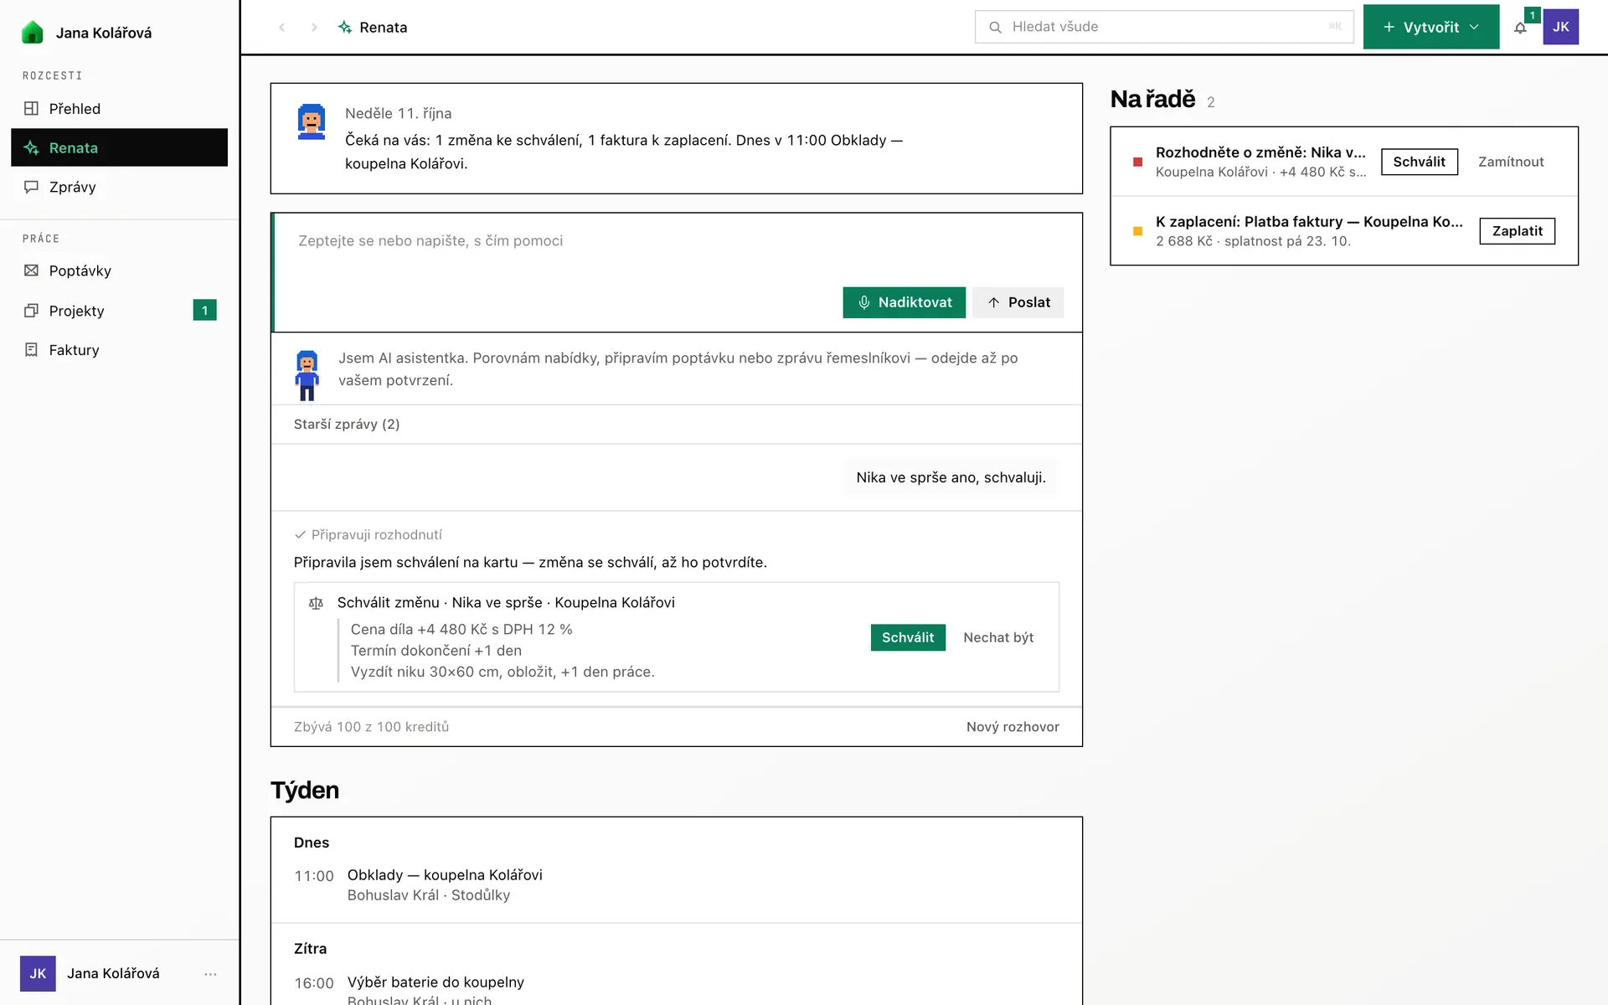1608x1005 pixels.
Task: Go forward with the right arrow
Action: 314,27
